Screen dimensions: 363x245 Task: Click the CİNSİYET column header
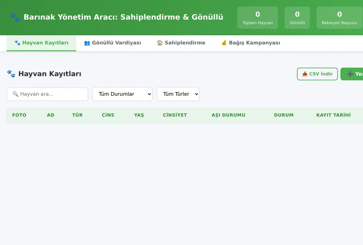click(x=175, y=115)
